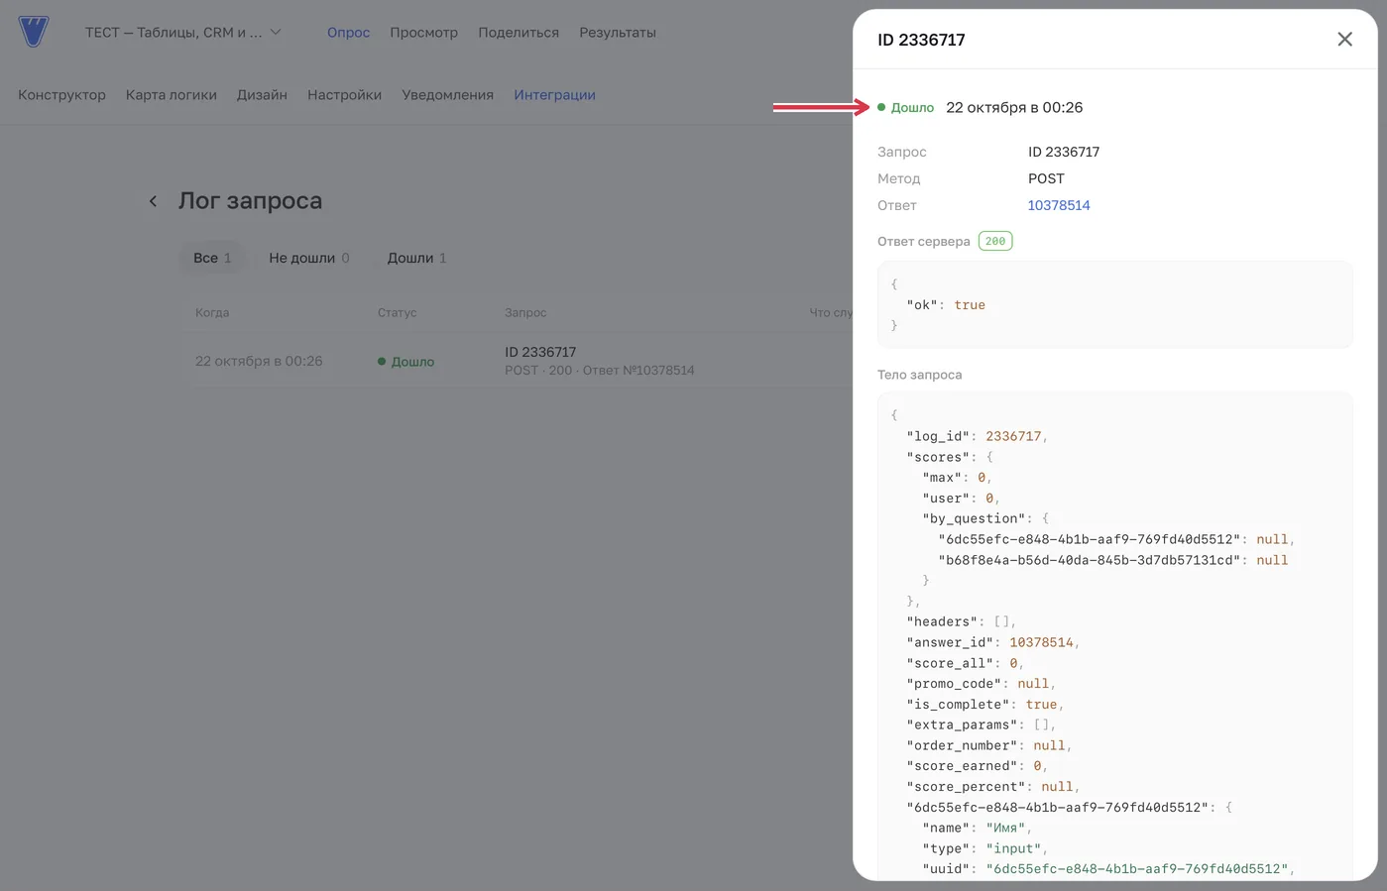Screen dimensions: 1387x891
Task: Click the Когда column header
Action: click(x=212, y=312)
